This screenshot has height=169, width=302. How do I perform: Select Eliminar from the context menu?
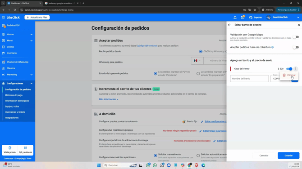289,75
